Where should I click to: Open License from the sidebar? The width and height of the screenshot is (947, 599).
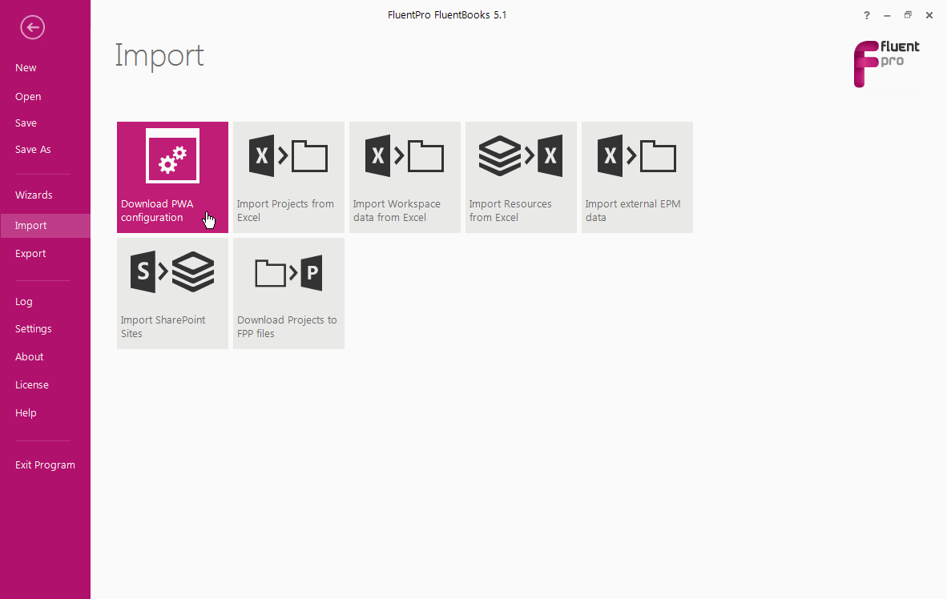click(31, 384)
